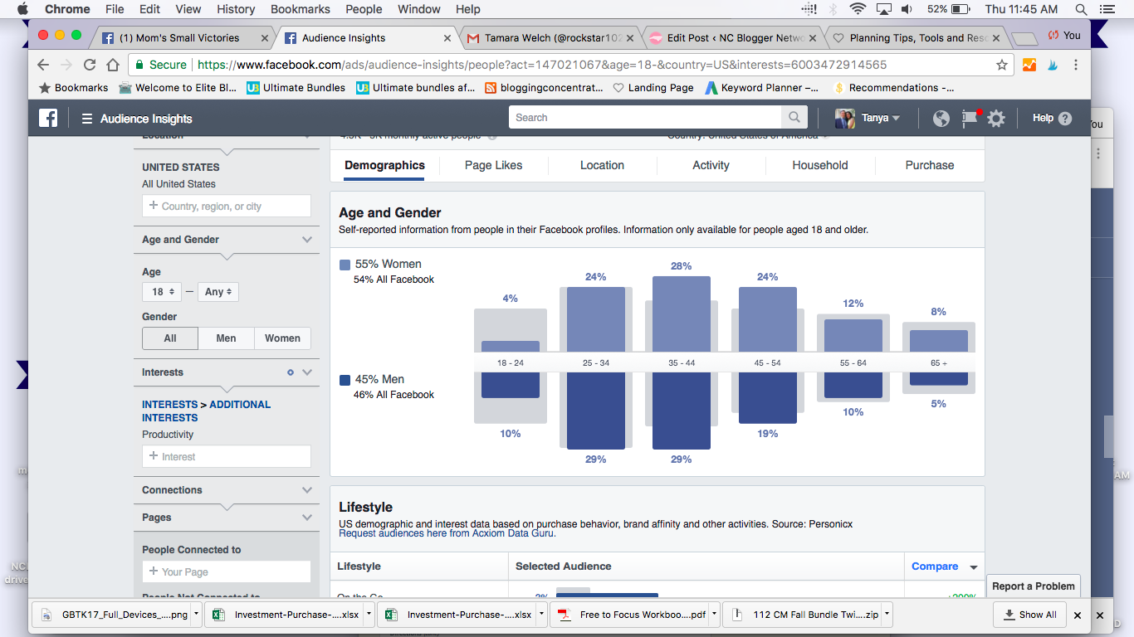1134x637 pixels.
Task: Click the browser address bar URL
Action: coord(542,65)
